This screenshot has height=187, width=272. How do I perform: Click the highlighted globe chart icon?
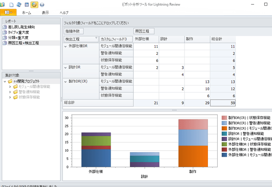coord(34,5)
